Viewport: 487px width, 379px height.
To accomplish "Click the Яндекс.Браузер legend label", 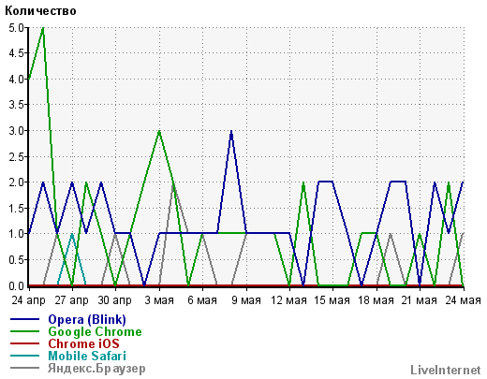I will click(96, 369).
